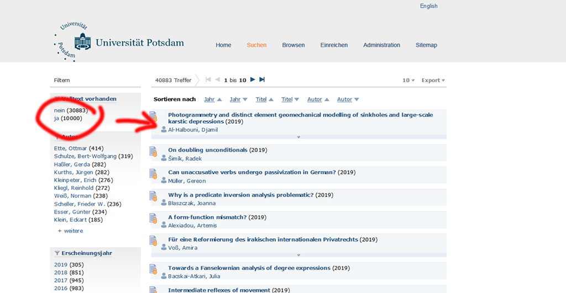Viewport: 566px width, 293px height.
Task: Click document icon beside 'On doubling unconditionals'
Action: point(153,151)
